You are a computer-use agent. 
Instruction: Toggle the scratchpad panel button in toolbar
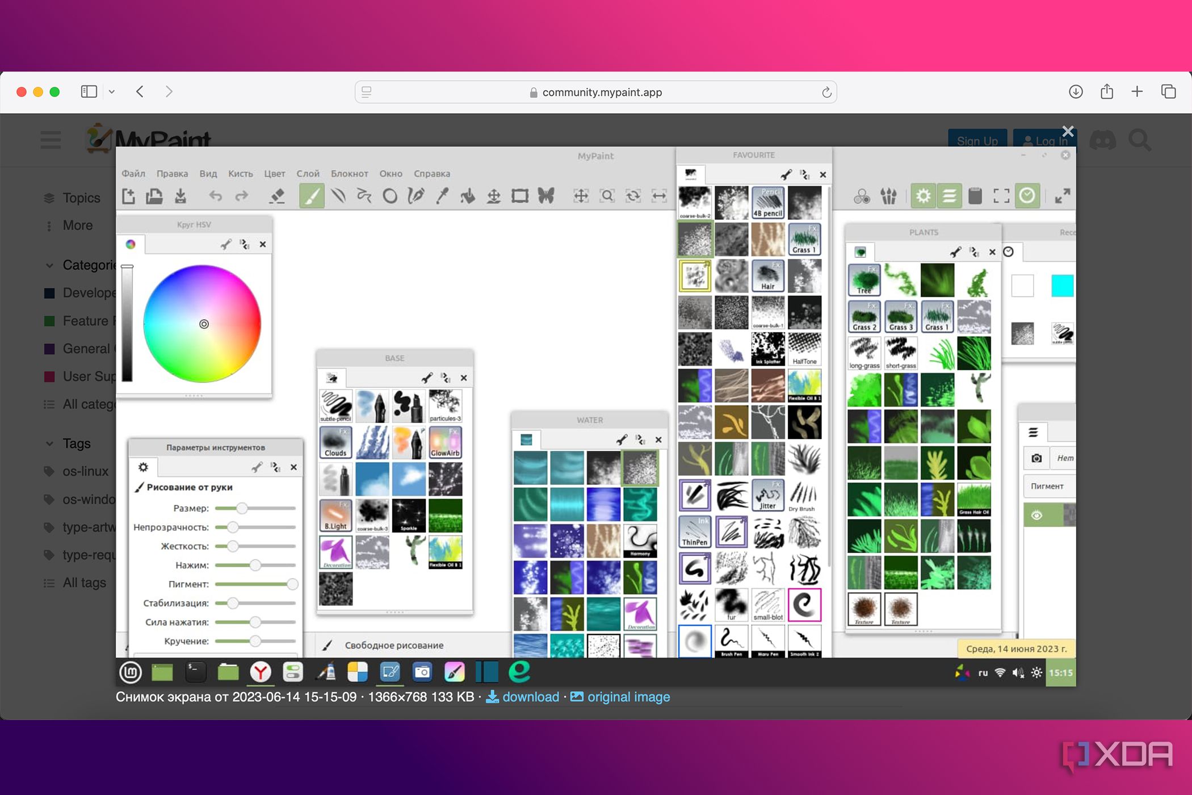pyautogui.click(x=975, y=196)
